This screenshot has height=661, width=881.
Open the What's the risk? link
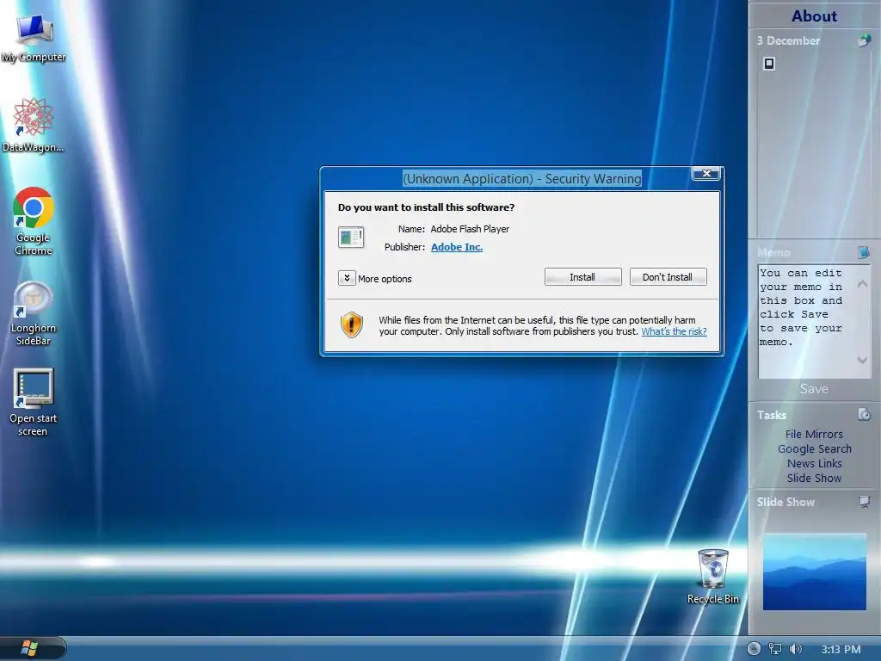(674, 331)
